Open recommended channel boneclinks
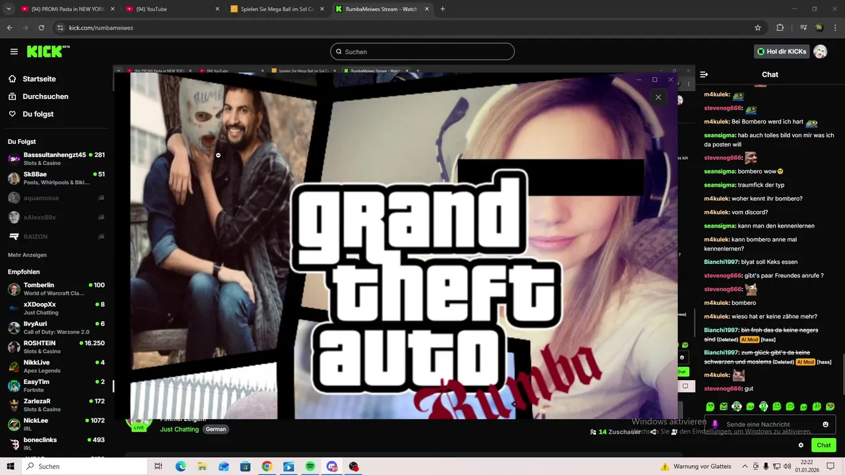Screen dimensions: 845x475 point(57,443)
